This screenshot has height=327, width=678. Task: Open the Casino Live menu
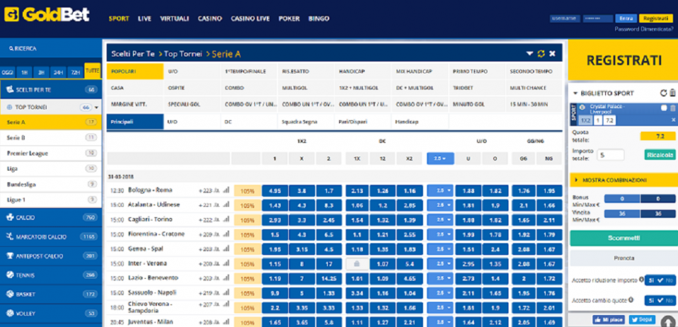(x=250, y=18)
